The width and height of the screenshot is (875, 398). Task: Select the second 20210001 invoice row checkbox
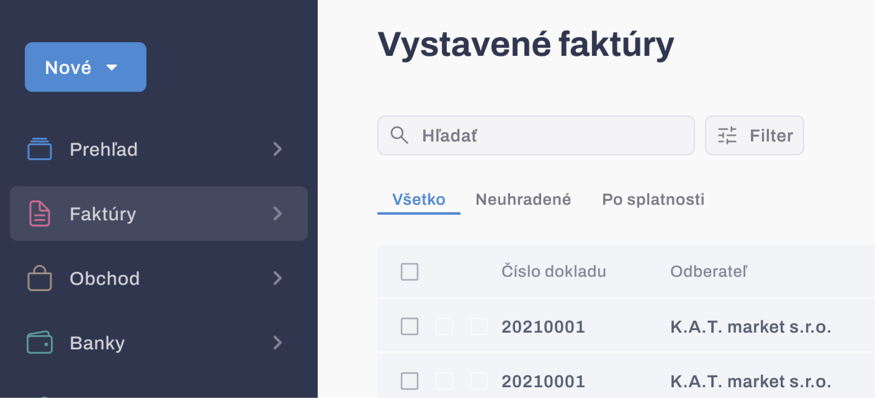(x=410, y=381)
